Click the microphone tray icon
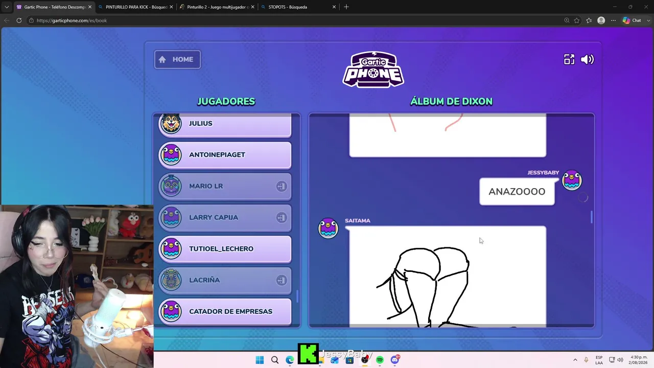Screen dimensions: 654x368 click(586, 360)
